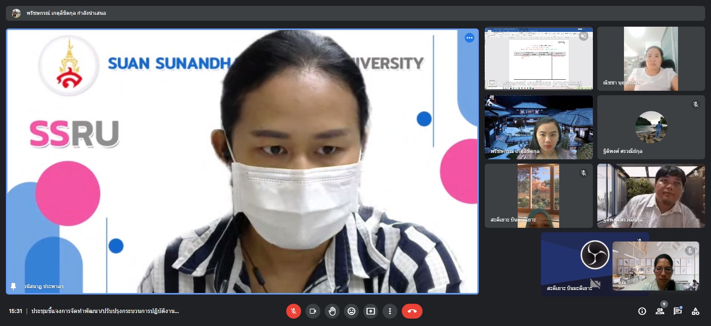This screenshot has height=326, width=711.
Task: Open blue options menu on main video
Action: (x=470, y=38)
